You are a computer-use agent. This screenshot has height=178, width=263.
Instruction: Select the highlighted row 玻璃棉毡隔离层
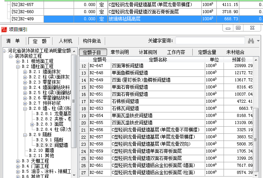click(136, 19)
